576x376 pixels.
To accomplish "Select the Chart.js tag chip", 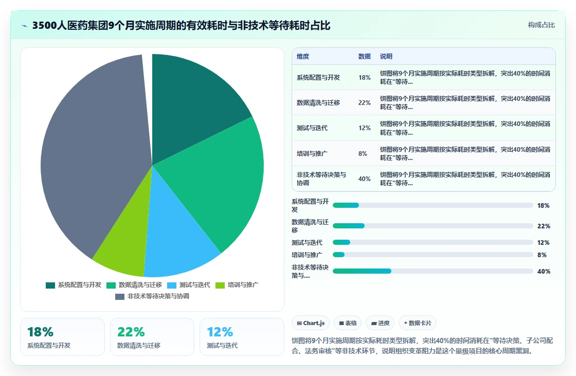I will coord(311,323).
